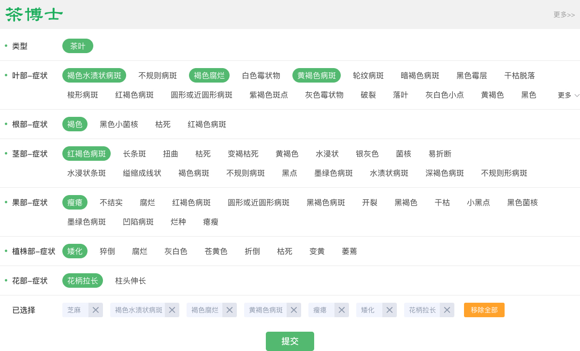580x351 pixels.
Task: Click X next to 矮化 chip
Action: [390, 310]
